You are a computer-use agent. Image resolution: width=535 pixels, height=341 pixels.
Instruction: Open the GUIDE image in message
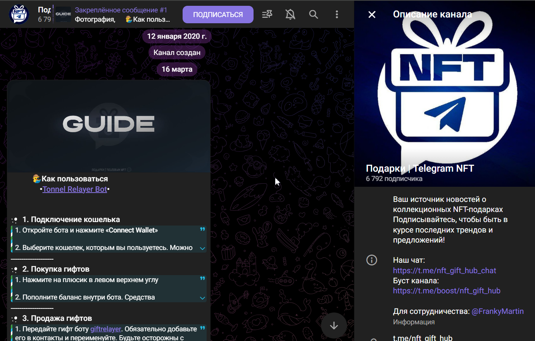pos(109,126)
